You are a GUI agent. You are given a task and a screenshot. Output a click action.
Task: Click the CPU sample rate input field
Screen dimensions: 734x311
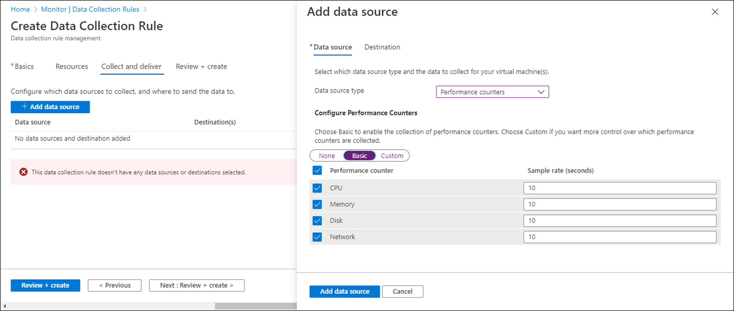(x=619, y=188)
